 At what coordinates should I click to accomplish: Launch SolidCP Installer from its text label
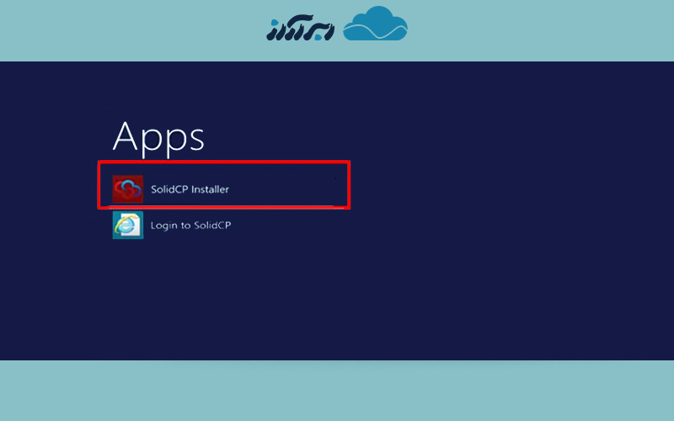click(x=190, y=189)
